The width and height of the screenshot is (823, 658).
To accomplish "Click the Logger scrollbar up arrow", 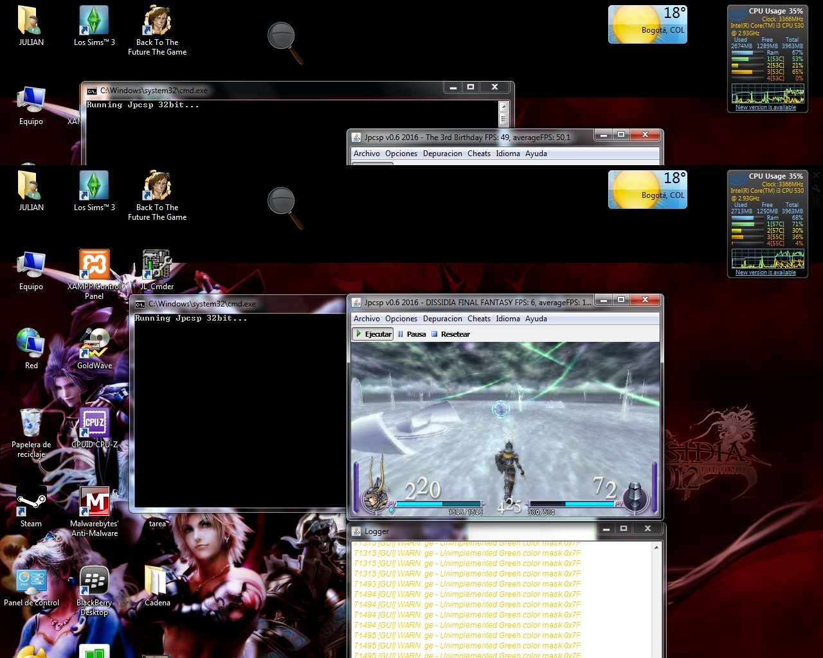I will tap(656, 547).
